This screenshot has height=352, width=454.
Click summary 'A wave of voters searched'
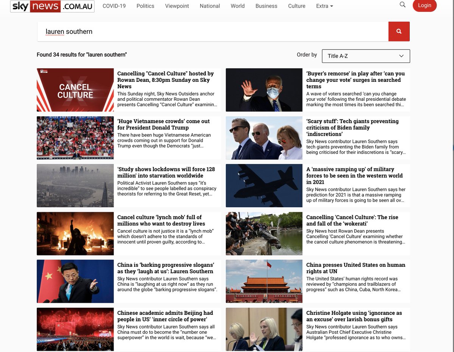coord(356,99)
